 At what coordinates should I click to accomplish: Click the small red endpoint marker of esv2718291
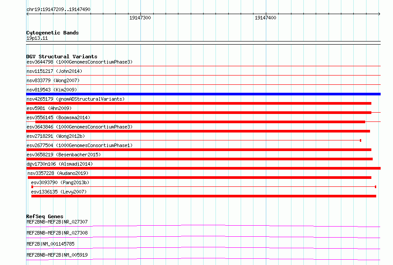[360, 140]
